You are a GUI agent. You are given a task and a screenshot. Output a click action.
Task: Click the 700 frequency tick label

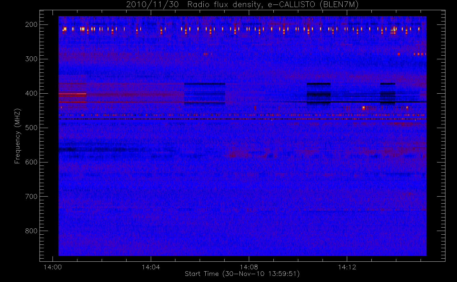(31, 197)
